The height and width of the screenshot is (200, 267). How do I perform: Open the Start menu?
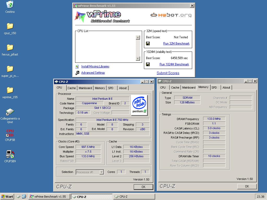pyautogui.click(x=7, y=197)
